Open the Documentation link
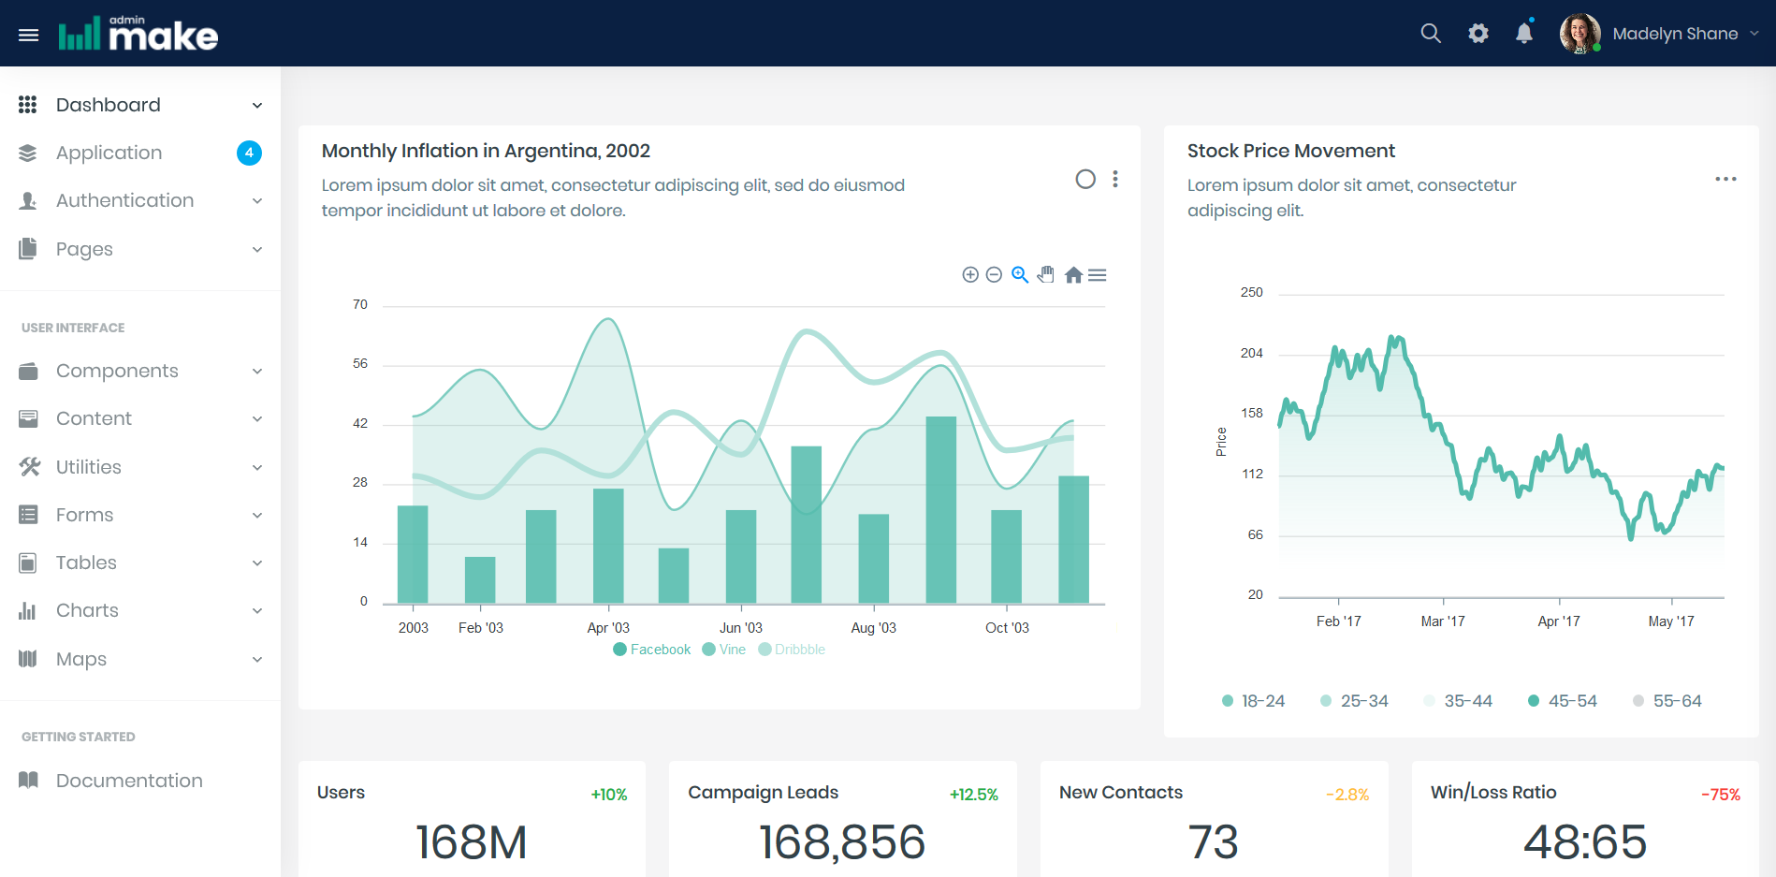Viewport: 1776px width, 877px height. pos(129,781)
